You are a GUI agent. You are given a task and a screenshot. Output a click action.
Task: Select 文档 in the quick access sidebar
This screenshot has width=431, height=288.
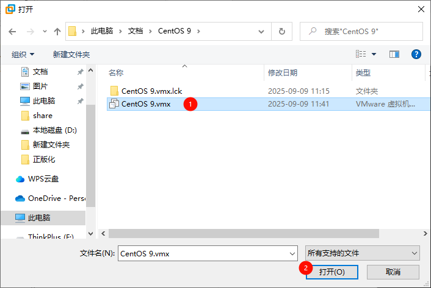pyautogui.click(x=40, y=72)
